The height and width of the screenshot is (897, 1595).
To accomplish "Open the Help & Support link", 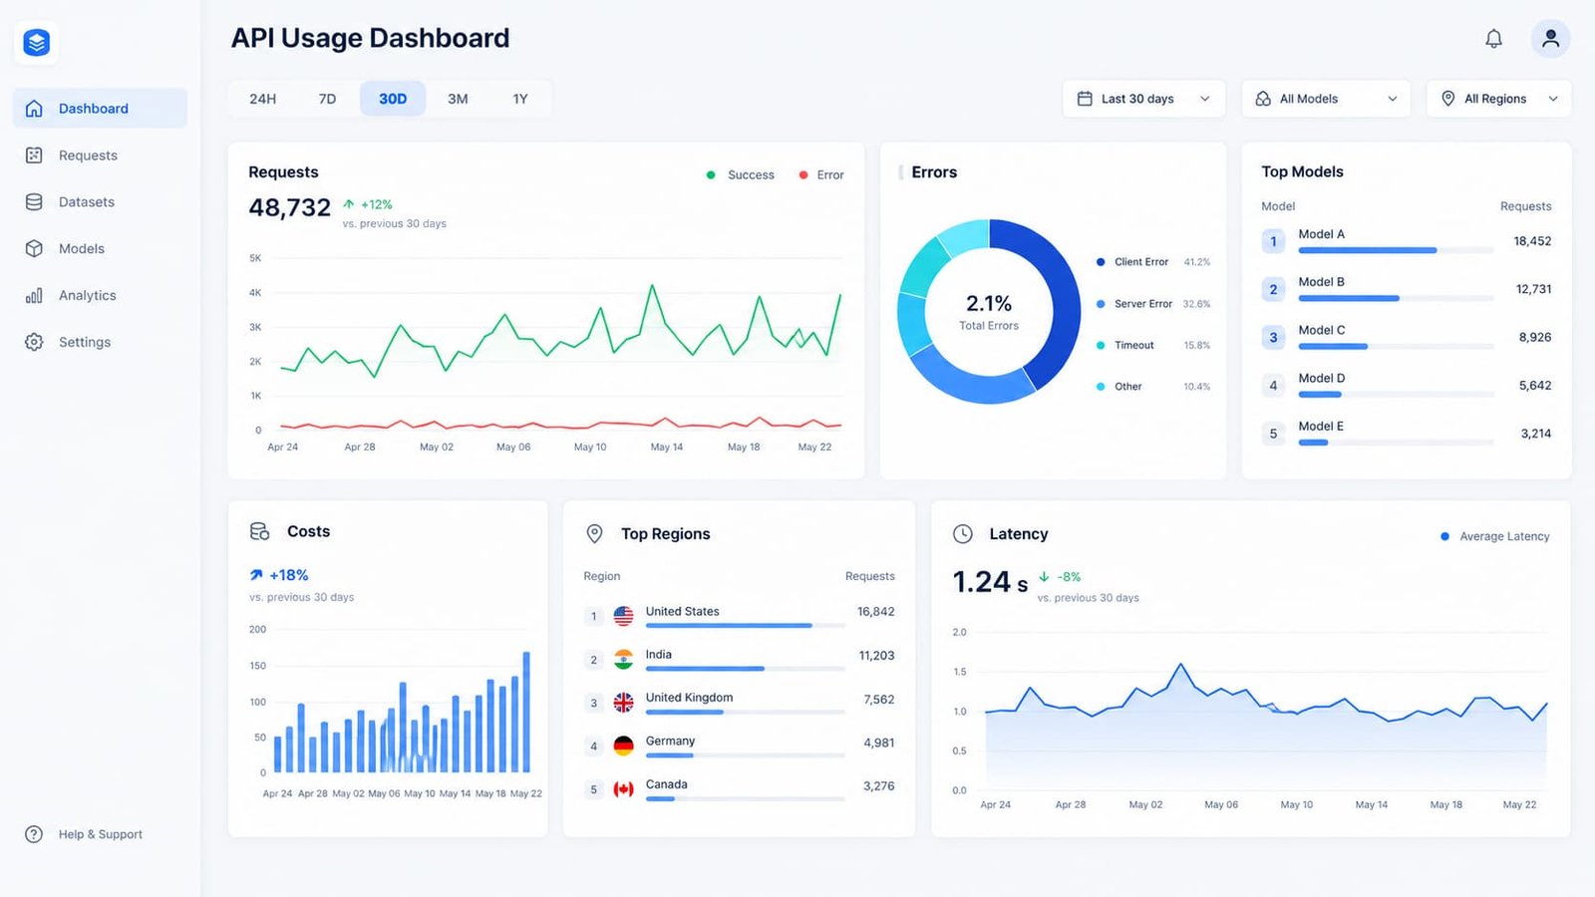I will coord(84,834).
